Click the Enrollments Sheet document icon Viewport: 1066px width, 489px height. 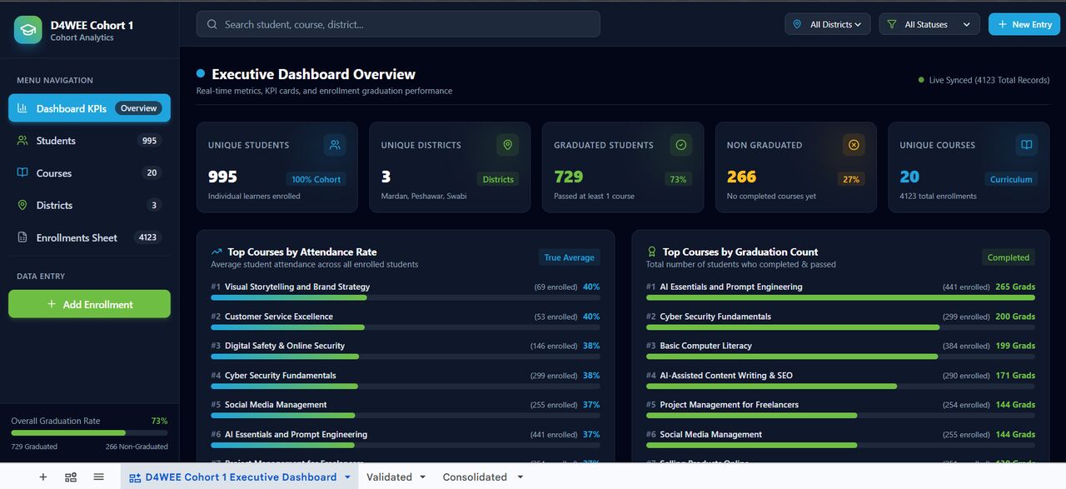22,237
